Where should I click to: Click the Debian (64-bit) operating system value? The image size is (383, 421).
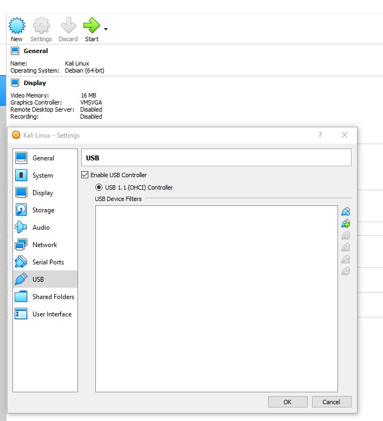pos(85,70)
